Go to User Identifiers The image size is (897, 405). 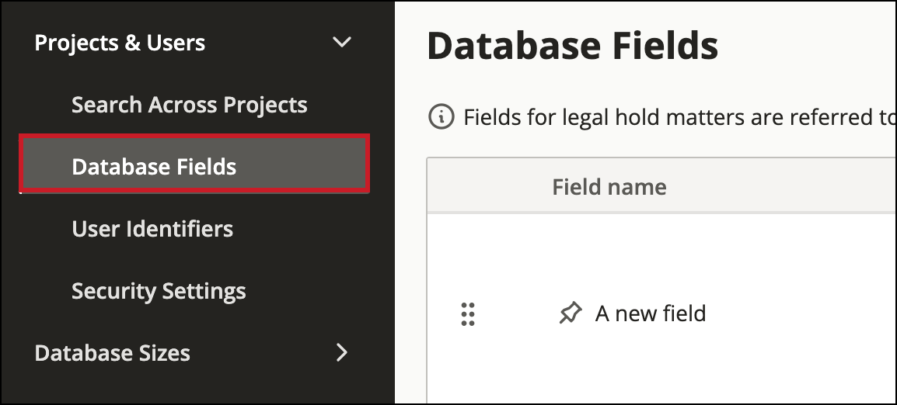(152, 228)
